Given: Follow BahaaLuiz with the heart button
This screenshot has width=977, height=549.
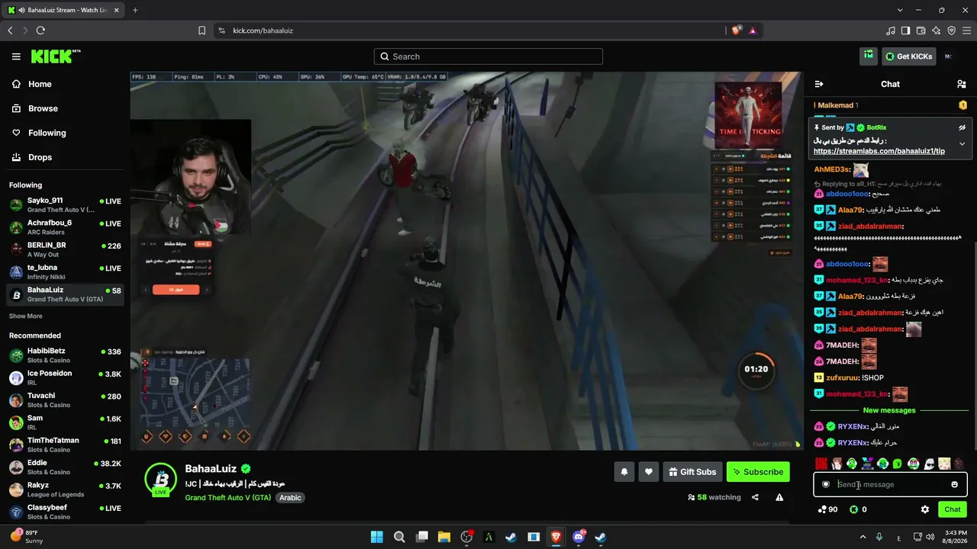Looking at the screenshot, I should click(x=649, y=472).
